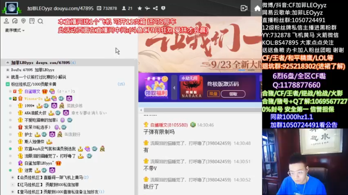Image resolution: width=348 pixels, height=195 pixels.
Task: Select user 发呆(6轮选手)
Action: (x=37, y=127)
